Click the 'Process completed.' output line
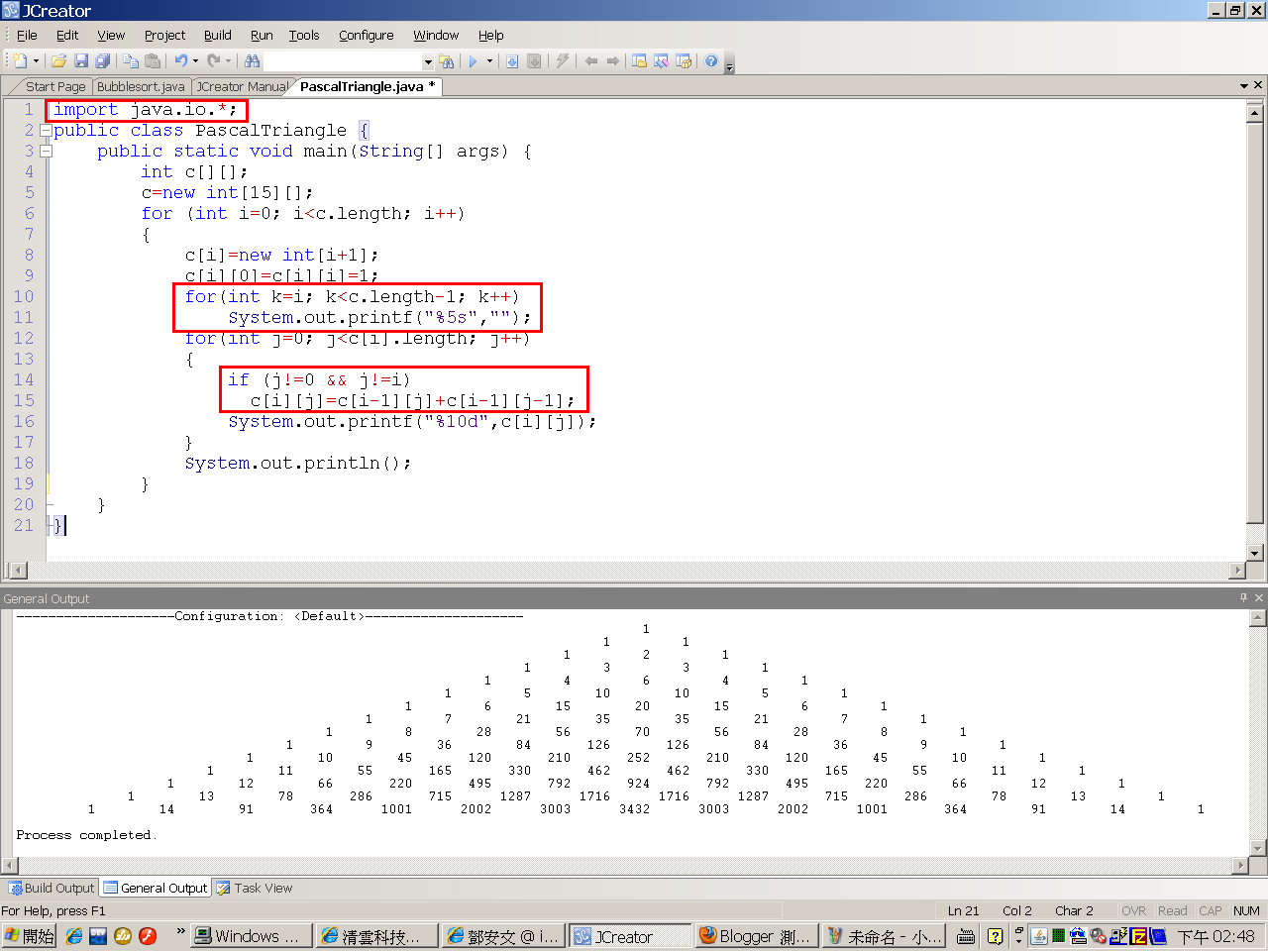Image resolution: width=1268 pixels, height=951 pixels. (86, 835)
